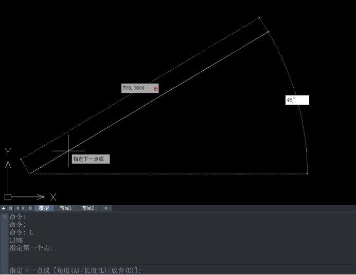Viewport: 356px width, 275px height.
Task: Switch to the 模型 tab
Action: pos(44,208)
